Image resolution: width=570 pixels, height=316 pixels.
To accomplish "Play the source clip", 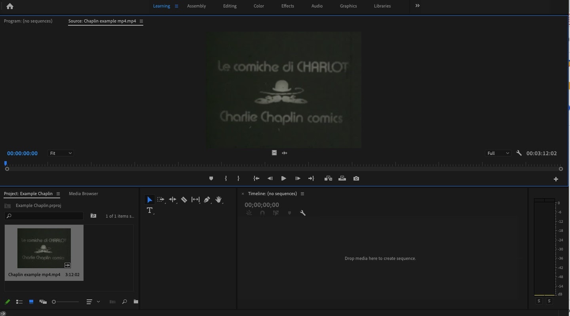I will point(283,179).
